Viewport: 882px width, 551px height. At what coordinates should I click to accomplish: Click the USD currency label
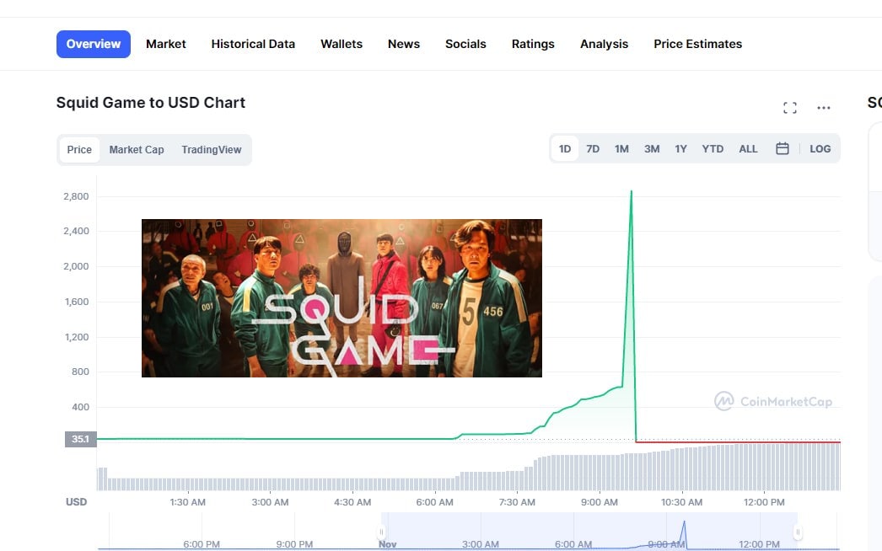tap(77, 502)
